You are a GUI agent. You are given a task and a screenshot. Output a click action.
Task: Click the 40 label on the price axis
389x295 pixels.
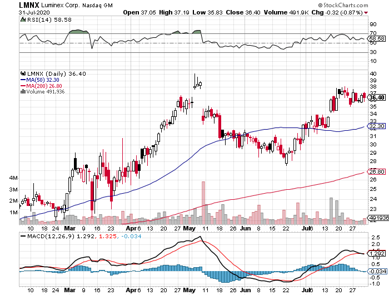click(x=373, y=74)
